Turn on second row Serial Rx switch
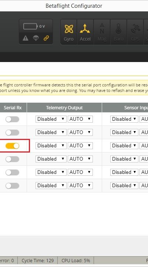148x267 pixels. [12, 133]
